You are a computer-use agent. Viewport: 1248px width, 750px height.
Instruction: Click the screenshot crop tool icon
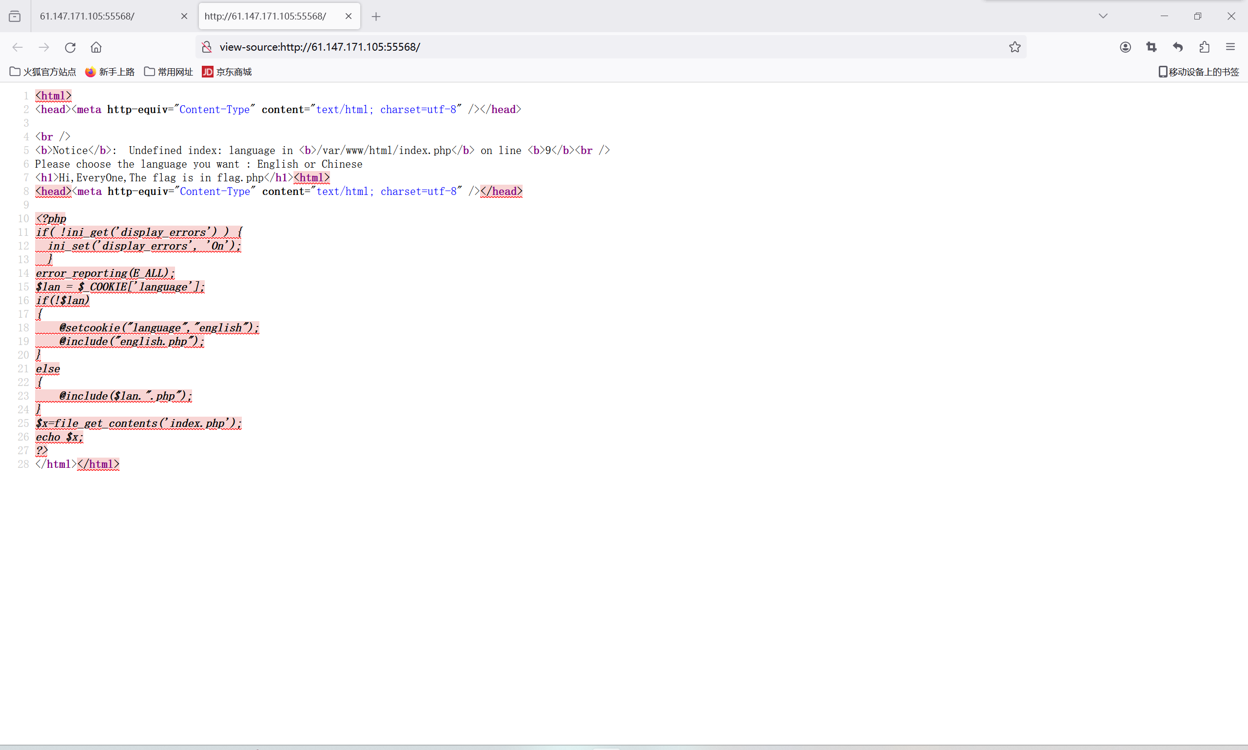1151,47
